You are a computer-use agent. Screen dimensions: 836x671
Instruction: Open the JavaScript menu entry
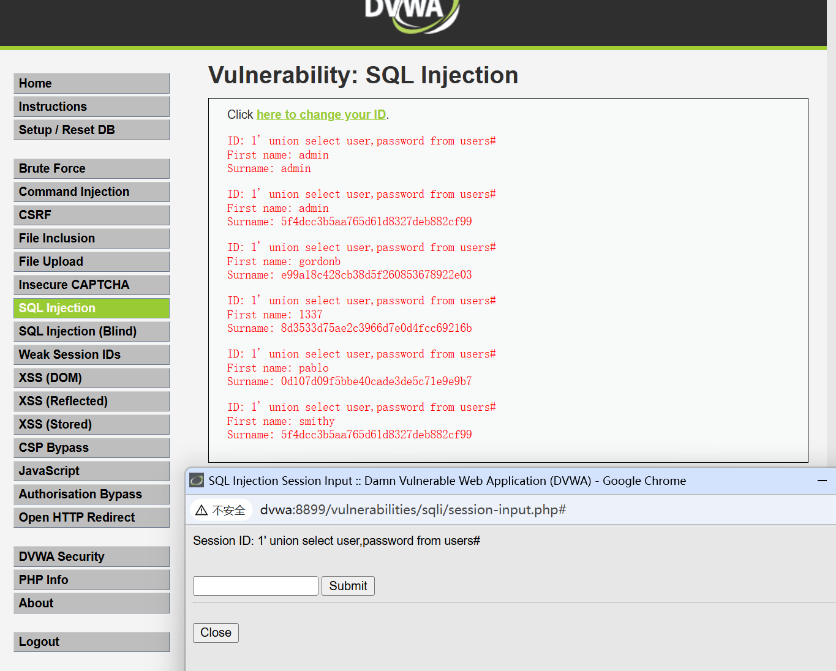coord(91,471)
